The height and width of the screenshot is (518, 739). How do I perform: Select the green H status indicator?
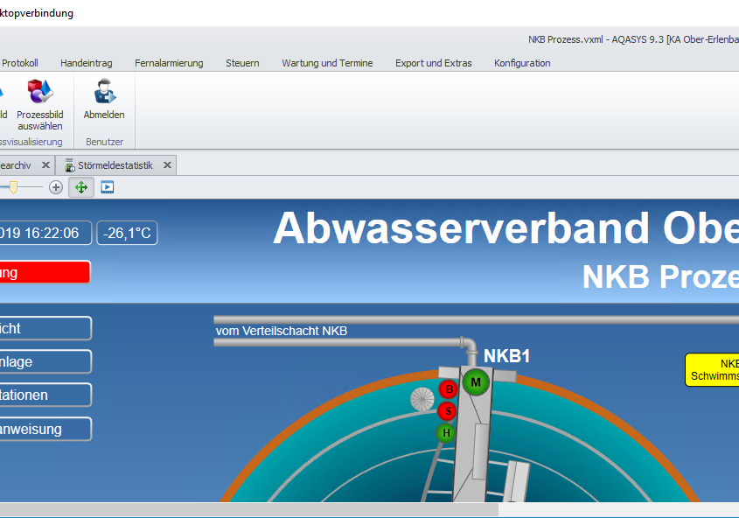[x=446, y=433]
